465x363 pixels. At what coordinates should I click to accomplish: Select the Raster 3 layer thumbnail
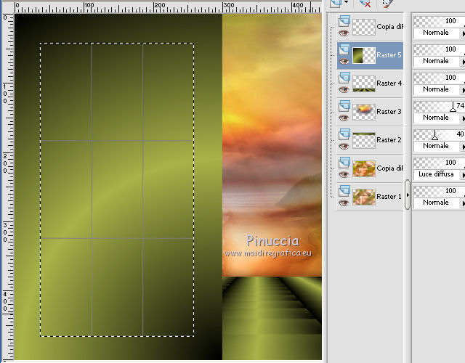(364, 112)
